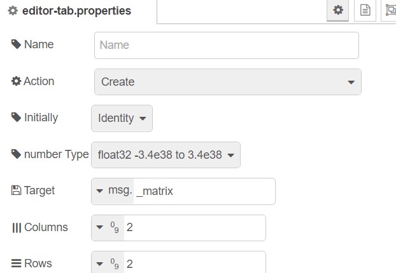Open node properties gear tab icon
Image resolution: width=396 pixels, height=273 pixels.
click(x=337, y=10)
